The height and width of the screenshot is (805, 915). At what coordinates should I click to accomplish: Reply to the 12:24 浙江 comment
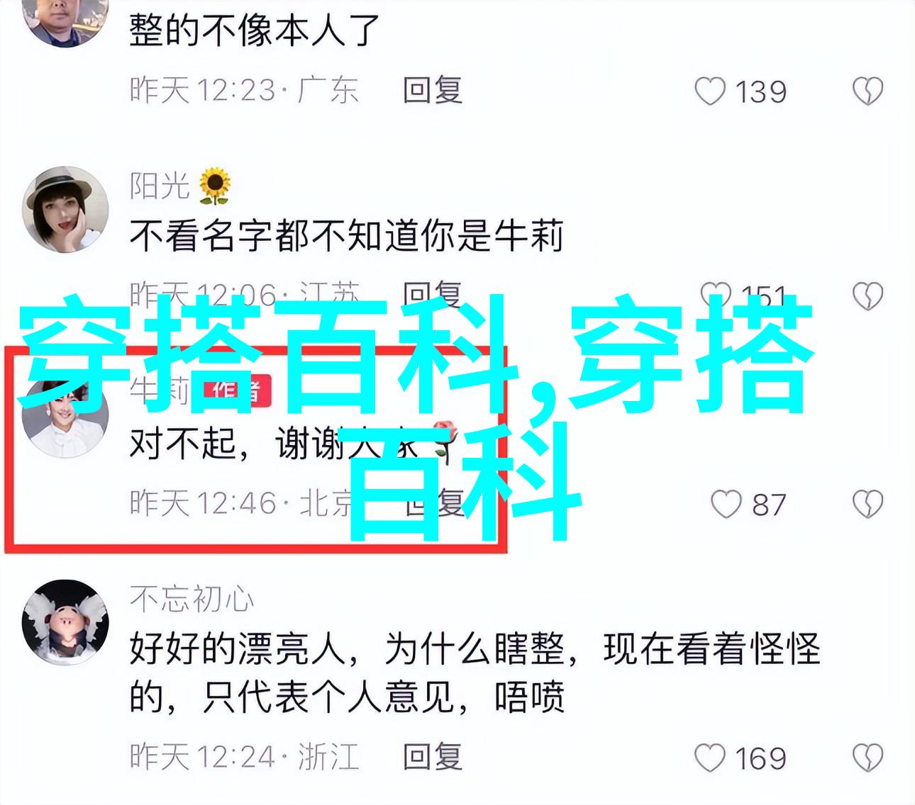coord(433,757)
